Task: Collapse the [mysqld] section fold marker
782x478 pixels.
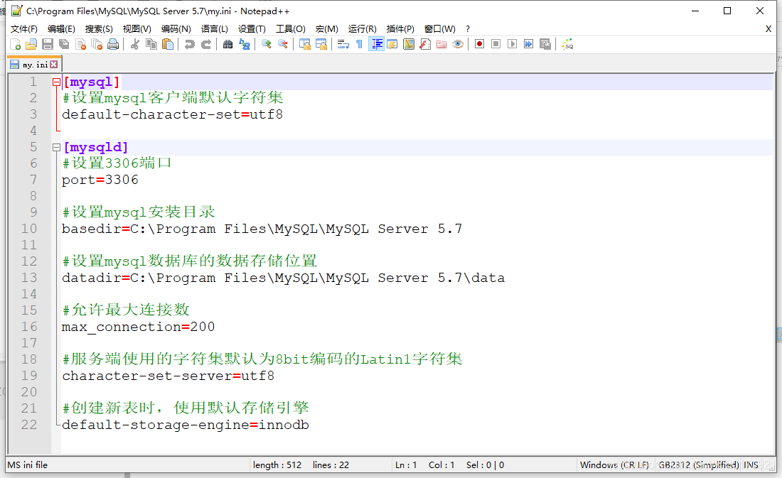Action: point(56,148)
